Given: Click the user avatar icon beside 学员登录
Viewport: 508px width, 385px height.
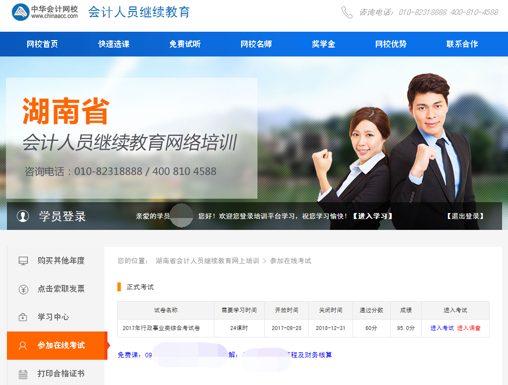Looking at the screenshot, I should [x=23, y=216].
